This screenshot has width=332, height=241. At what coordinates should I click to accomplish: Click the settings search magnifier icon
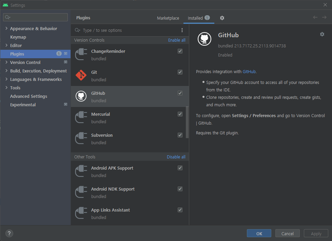7,17
